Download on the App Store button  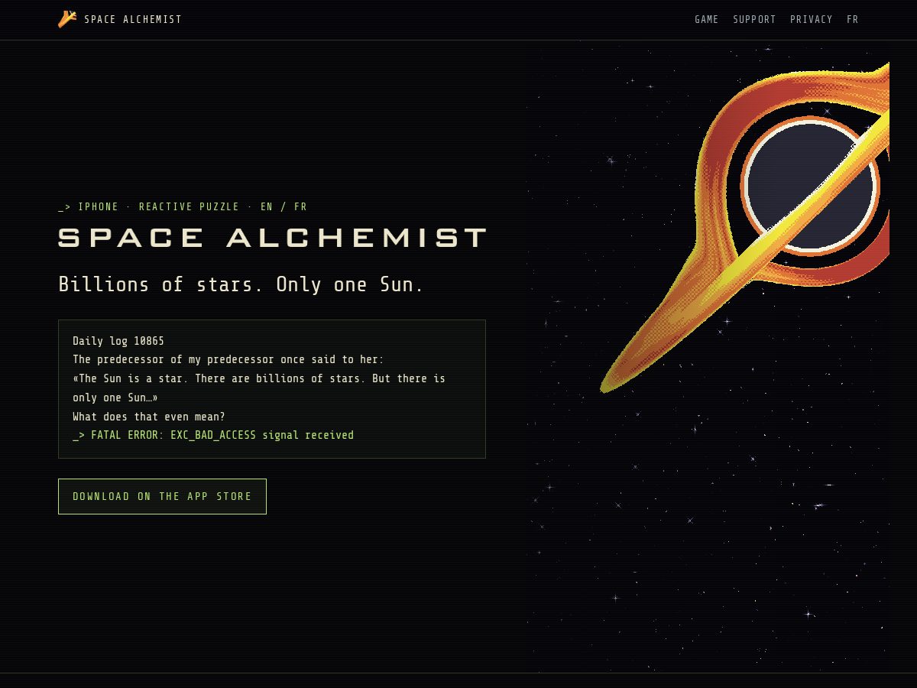[x=162, y=496]
